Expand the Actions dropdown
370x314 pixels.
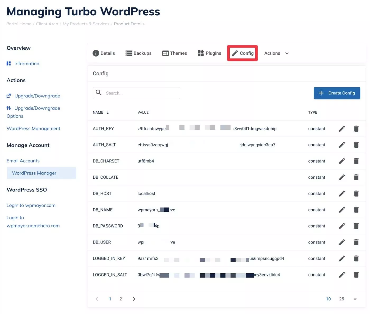click(x=276, y=53)
